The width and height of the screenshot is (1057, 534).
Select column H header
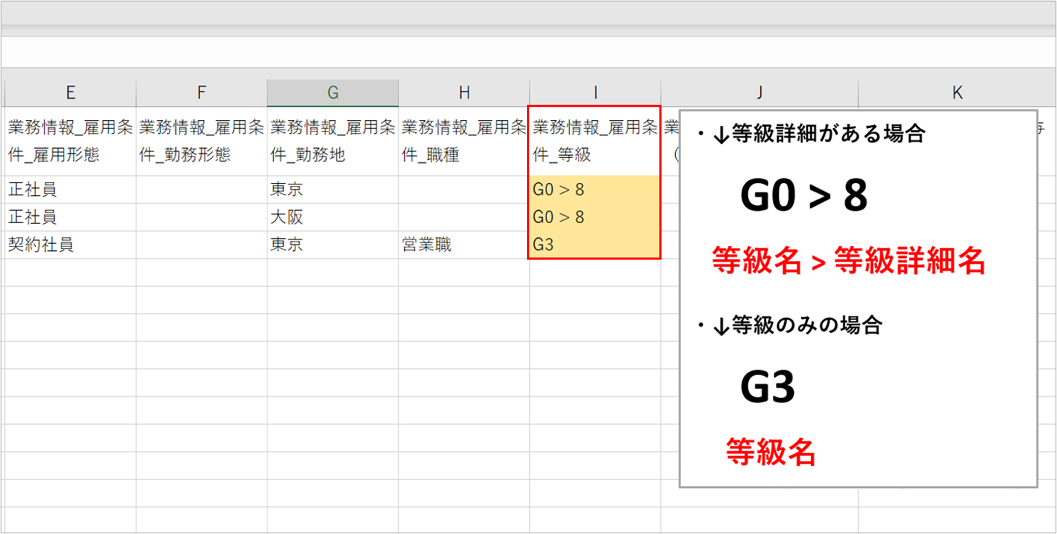pyautogui.click(x=464, y=92)
